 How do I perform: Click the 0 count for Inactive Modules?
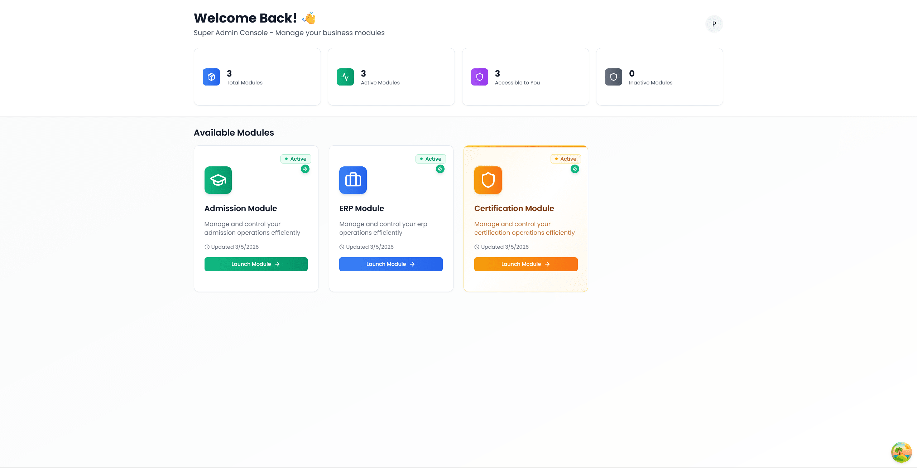tap(632, 73)
